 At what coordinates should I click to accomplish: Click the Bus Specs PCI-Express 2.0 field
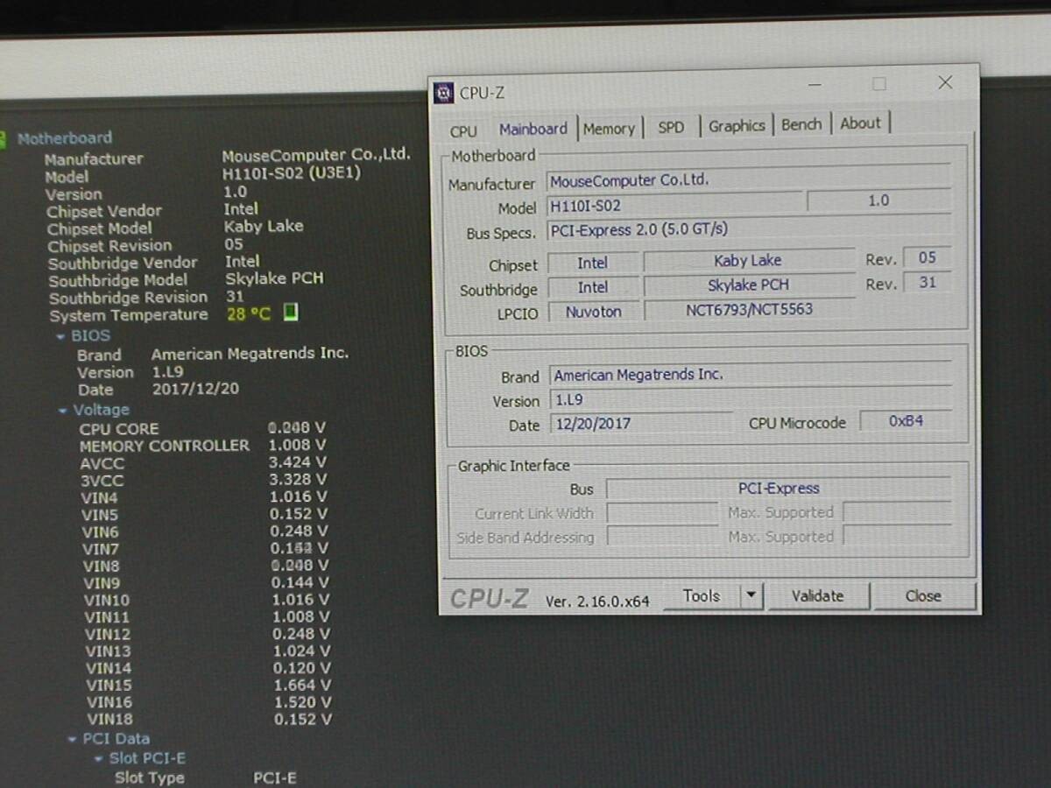[x=750, y=229]
